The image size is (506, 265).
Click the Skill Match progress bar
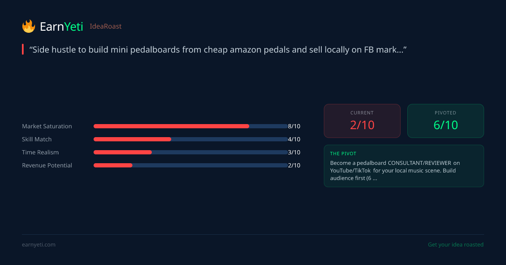pos(191,139)
